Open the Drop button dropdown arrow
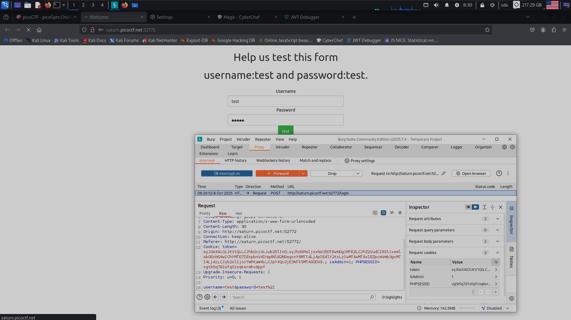Screen dimensions: 571x320 click(358, 173)
